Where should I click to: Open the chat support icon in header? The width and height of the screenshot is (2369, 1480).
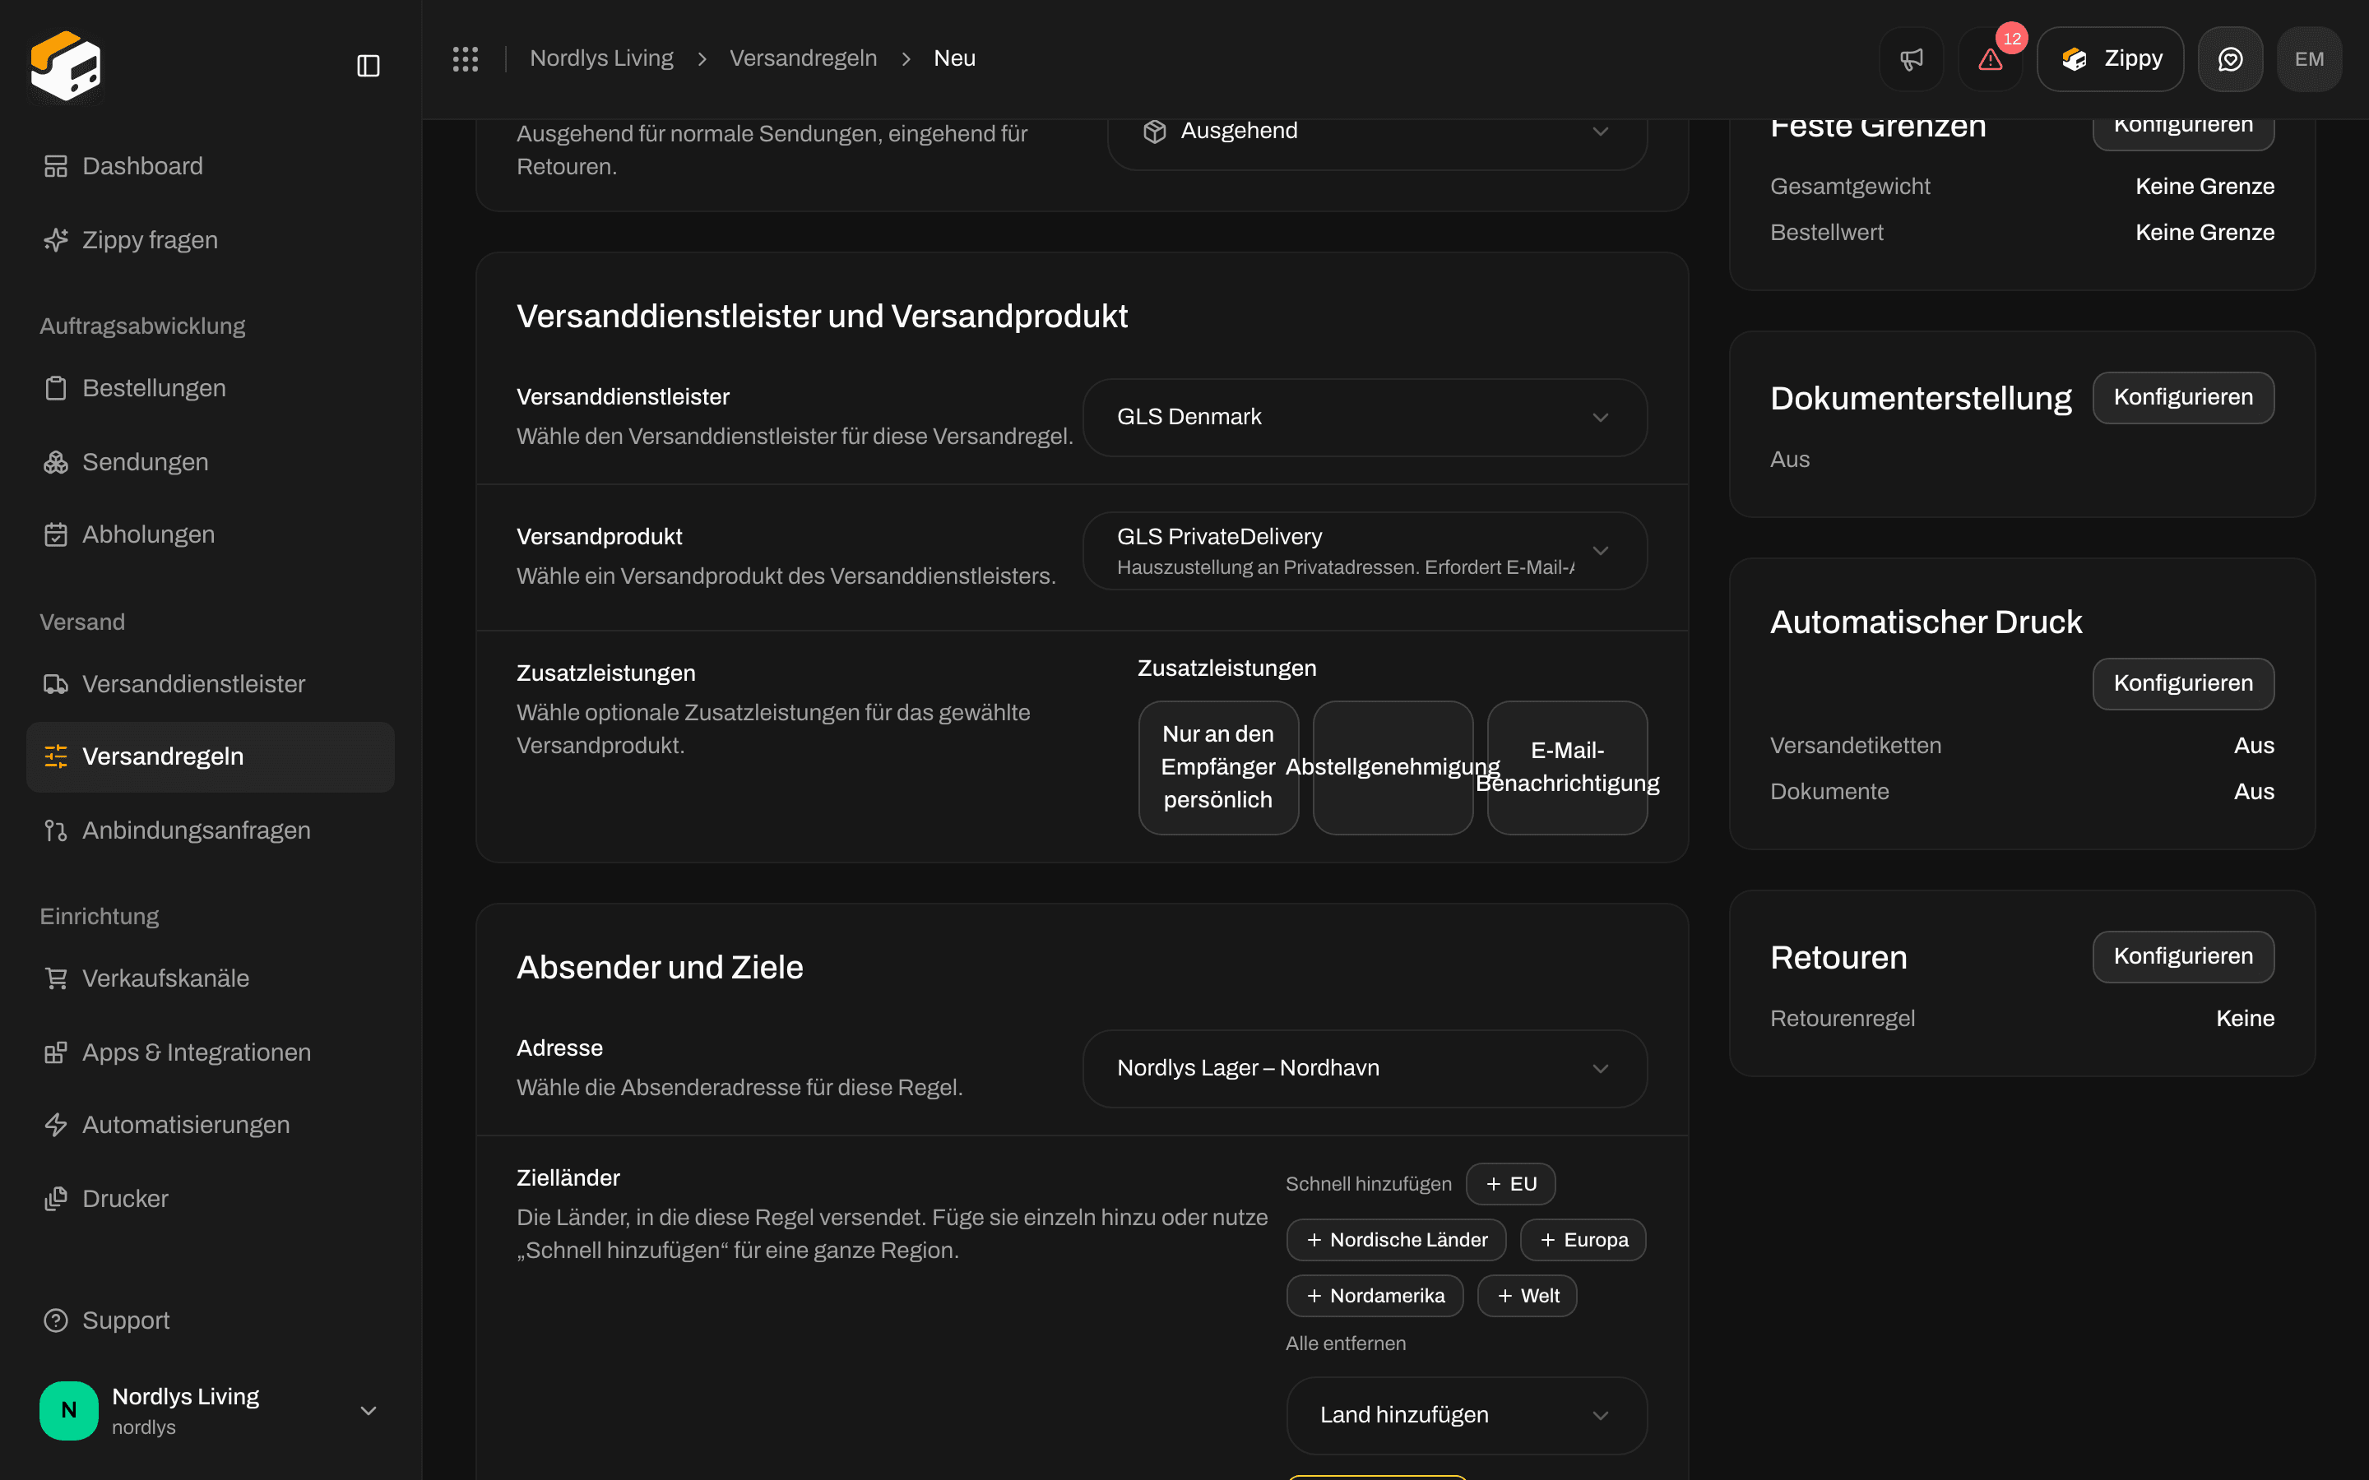click(2230, 58)
